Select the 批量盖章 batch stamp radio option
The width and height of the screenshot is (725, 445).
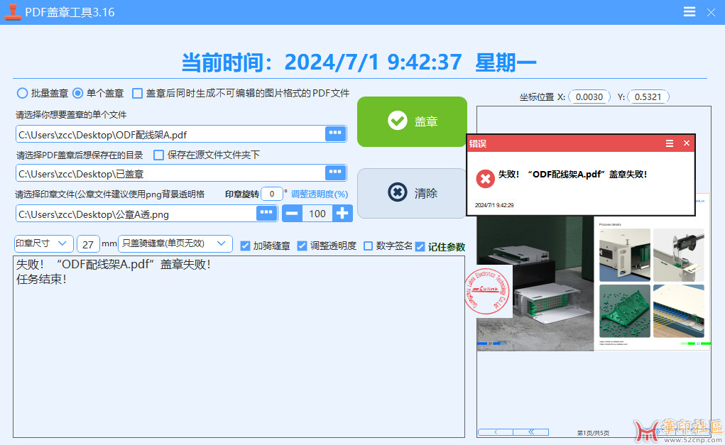coord(23,93)
